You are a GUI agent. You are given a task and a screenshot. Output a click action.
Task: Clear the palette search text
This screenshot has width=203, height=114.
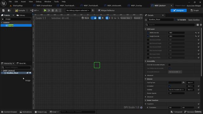(x=3, y=19)
